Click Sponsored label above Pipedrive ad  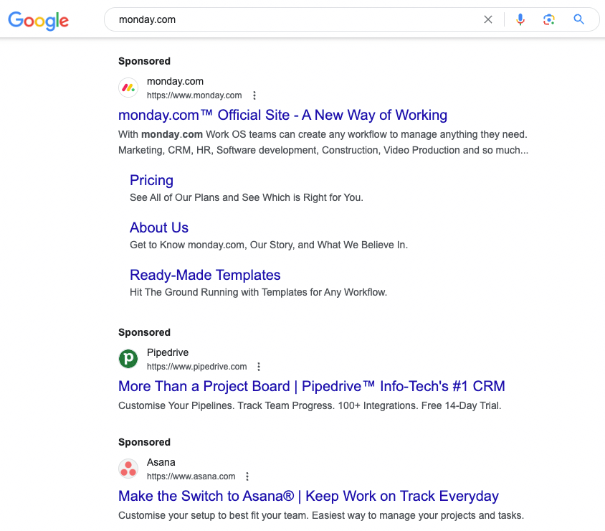click(x=144, y=332)
